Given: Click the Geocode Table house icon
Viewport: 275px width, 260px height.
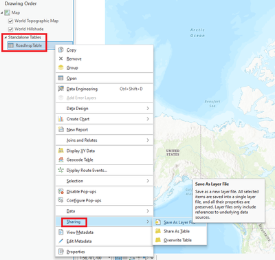Looking at the screenshot, I should pos(60,160).
